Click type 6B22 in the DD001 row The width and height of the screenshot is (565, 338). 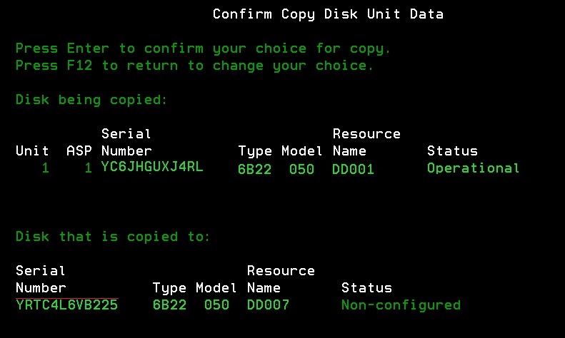tap(254, 169)
